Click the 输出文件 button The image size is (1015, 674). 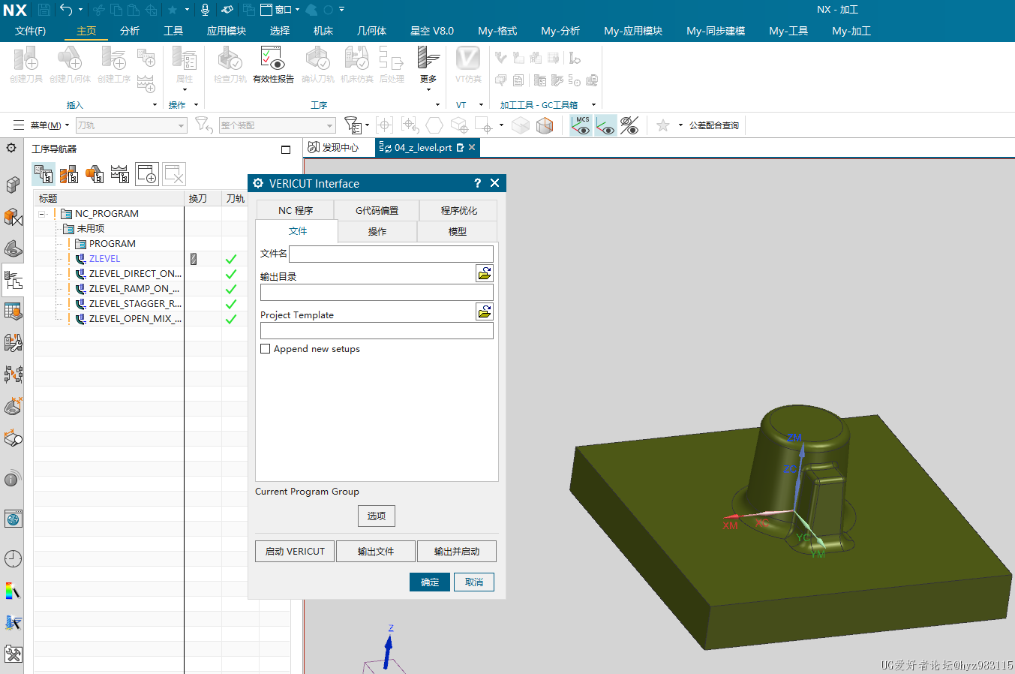[x=376, y=552]
